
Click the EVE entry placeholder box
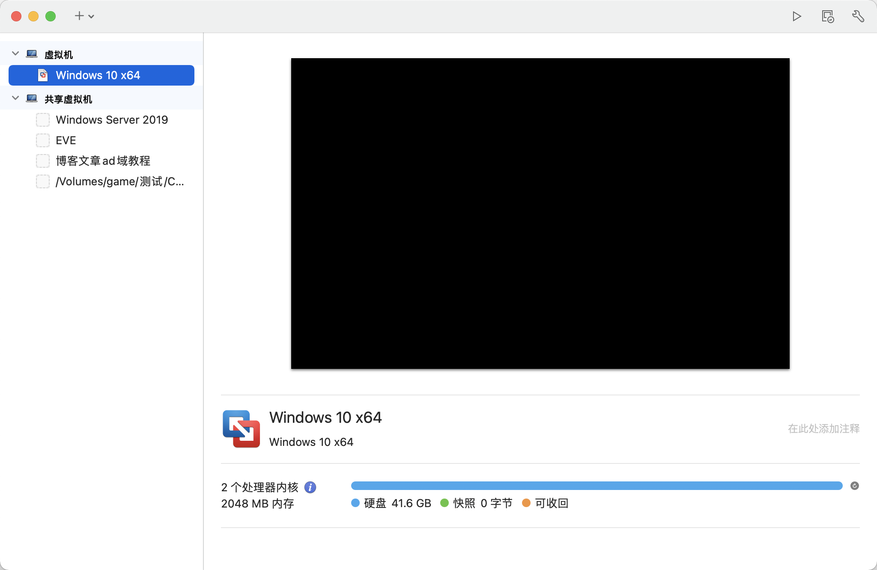(x=43, y=140)
